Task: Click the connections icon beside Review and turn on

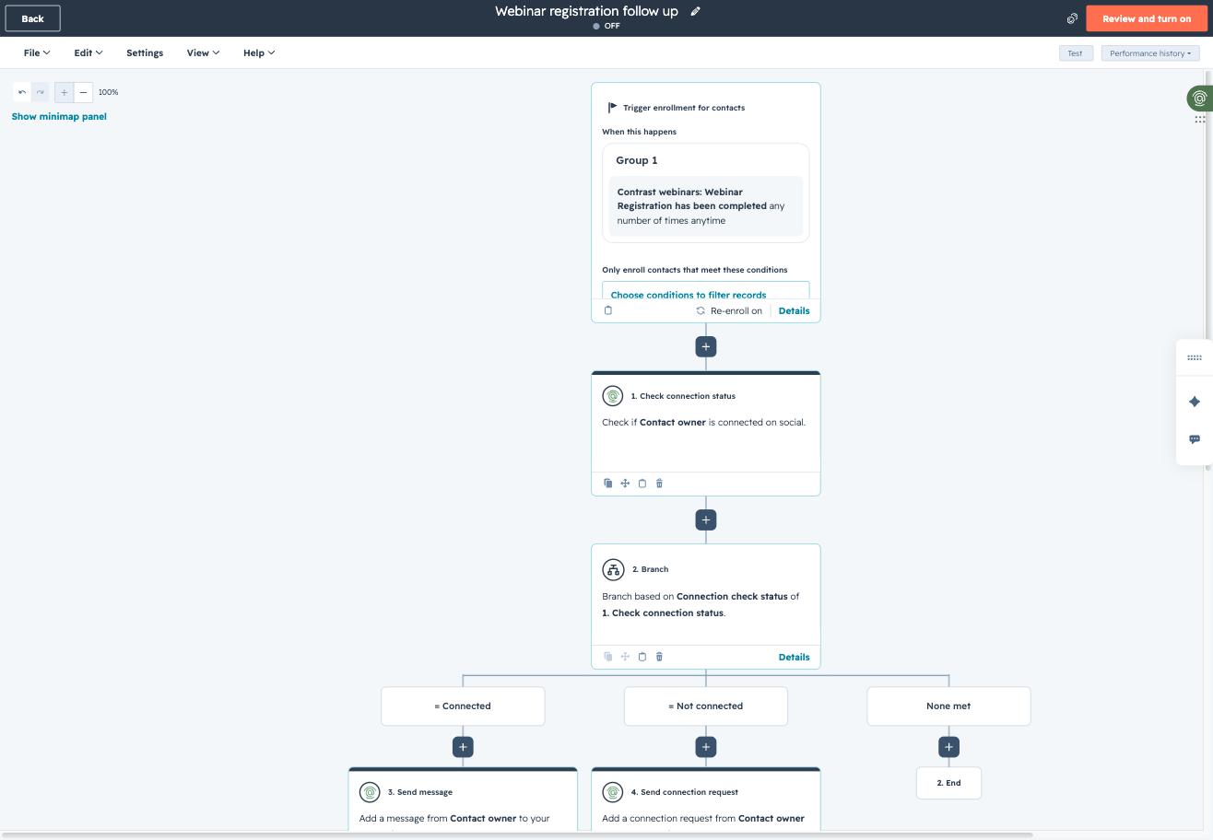Action: 1072,18
